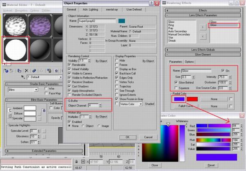The image size is (246, 171).
Task: Pick material from object with eyedropper
Action: tap(23, 77)
